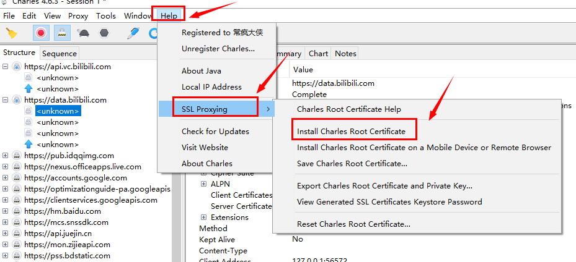
Task: Expand the hm.baidu.com node
Action: 5,211
